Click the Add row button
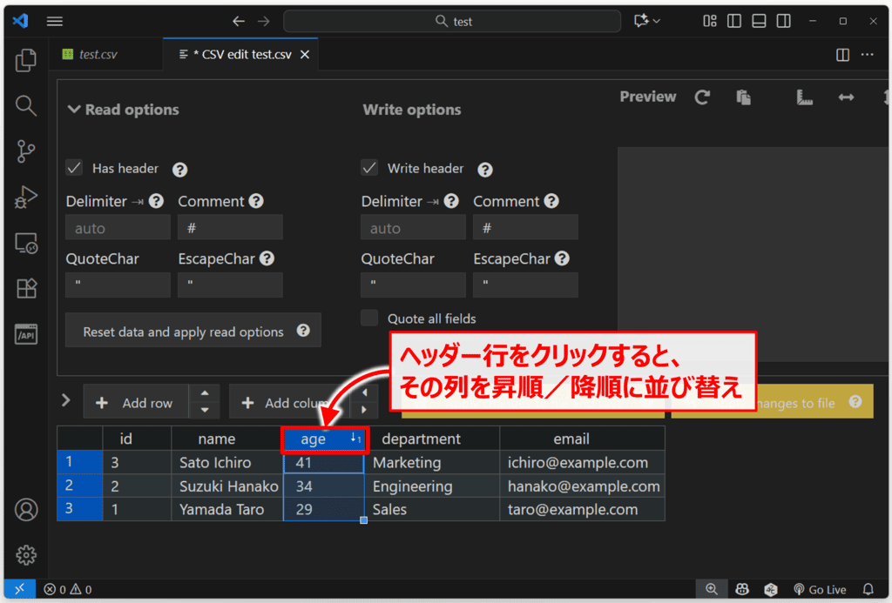 click(x=136, y=403)
